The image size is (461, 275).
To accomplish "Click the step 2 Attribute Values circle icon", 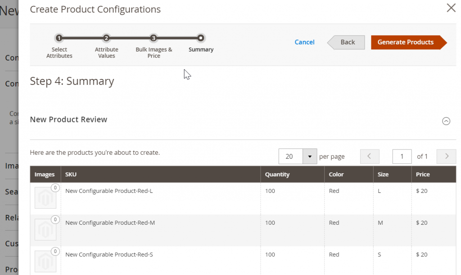I will (106, 39).
